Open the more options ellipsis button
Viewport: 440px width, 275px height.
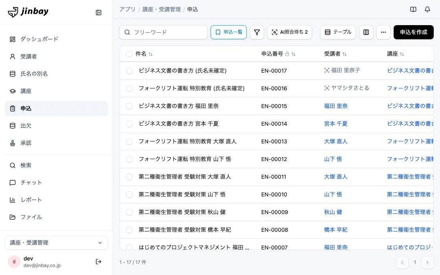click(383, 32)
